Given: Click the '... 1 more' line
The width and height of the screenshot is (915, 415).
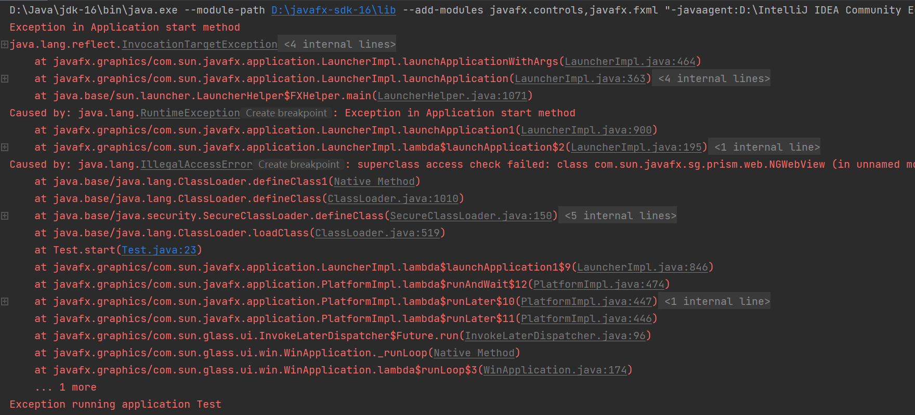Looking at the screenshot, I should tap(66, 387).
